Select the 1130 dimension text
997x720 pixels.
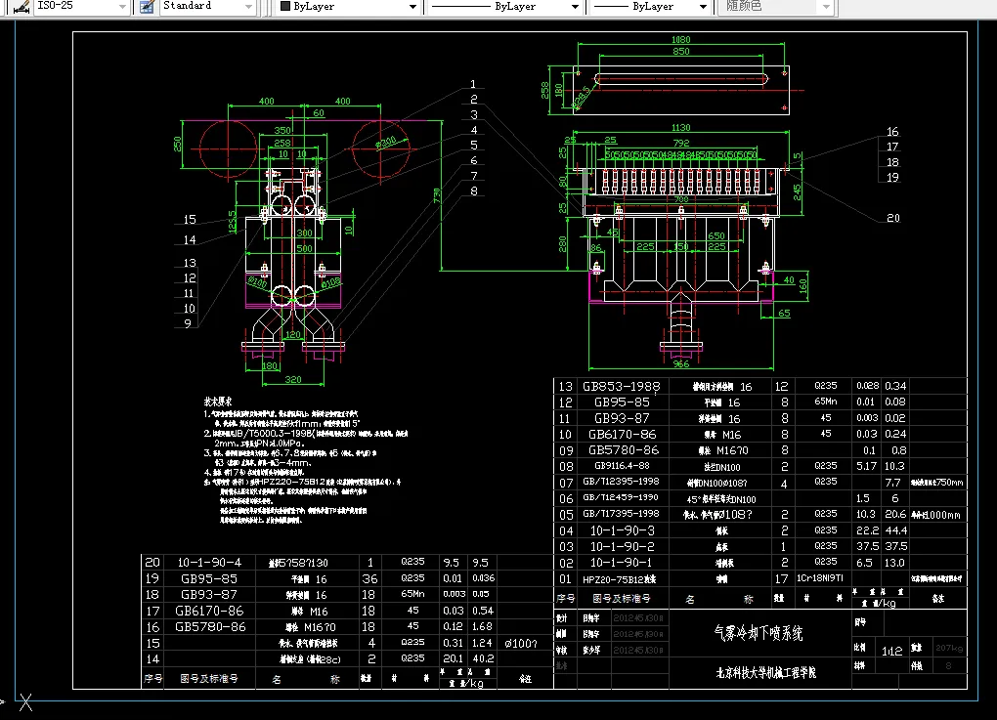click(680, 128)
